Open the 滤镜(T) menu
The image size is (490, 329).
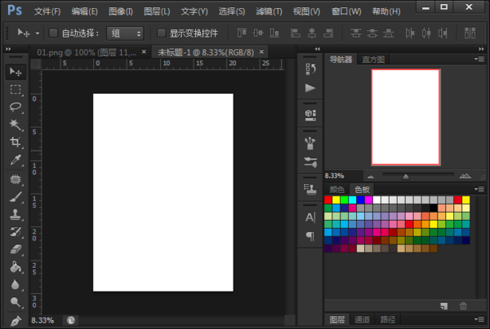click(x=269, y=11)
